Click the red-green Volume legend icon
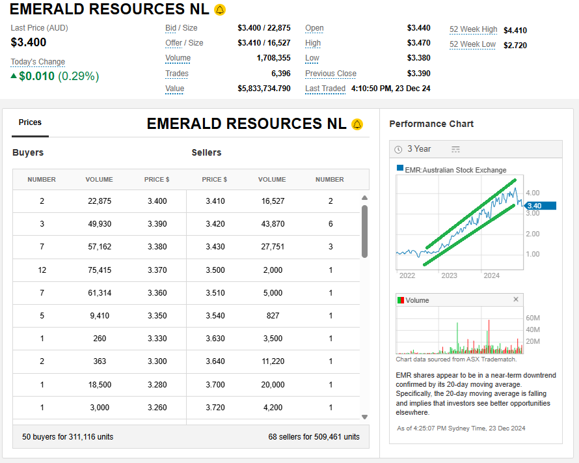Viewport: 579px width, 463px height. click(401, 300)
